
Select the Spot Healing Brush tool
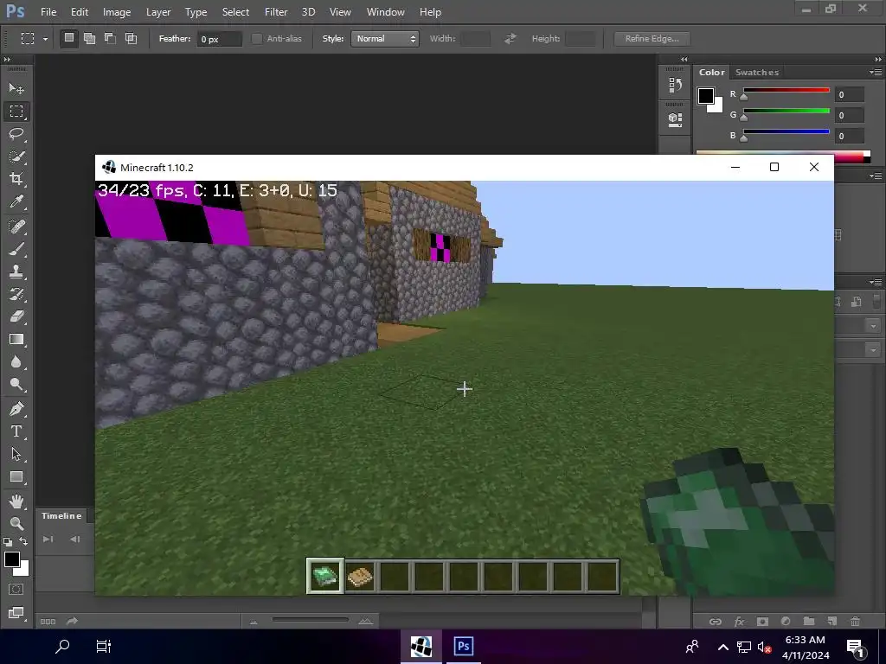[x=16, y=227]
